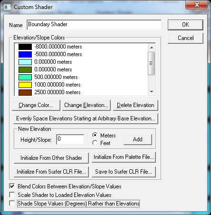This screenshot has width=211, height=215.
Task: Pick the yellow 1000 meters swatch
Action: click(25, 85)
